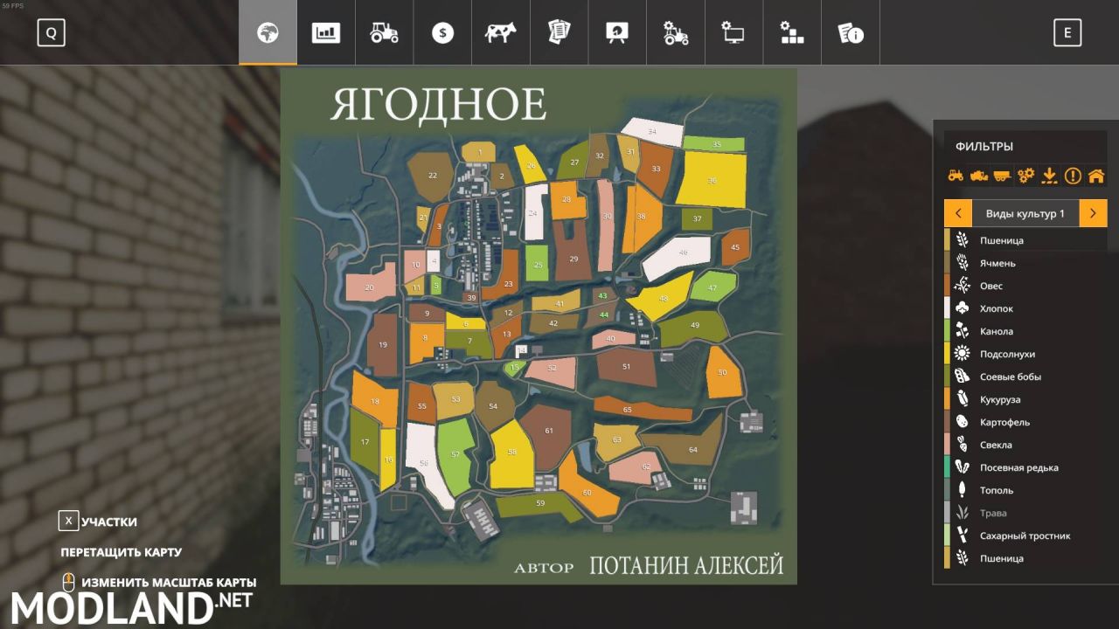Click field 22 on the map
Screen dimensions: 1119x629
pyautogui.click(x=432, y=176)
